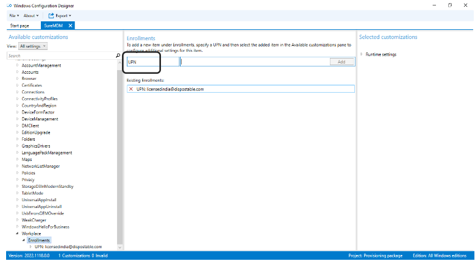Click Project: Provisioning package status text
Image resolution: width=475 pixels, height=261 pixels.
[x=376, y=256]
